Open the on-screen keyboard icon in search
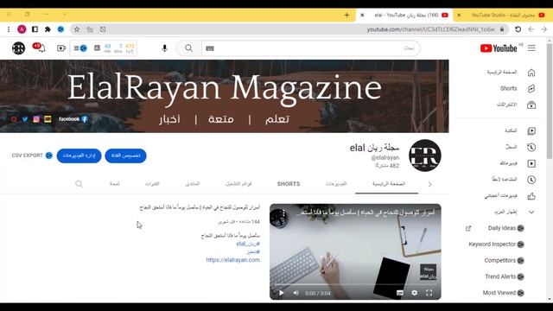553x311 pixels. pyautogui.click(x=210, y=48)
